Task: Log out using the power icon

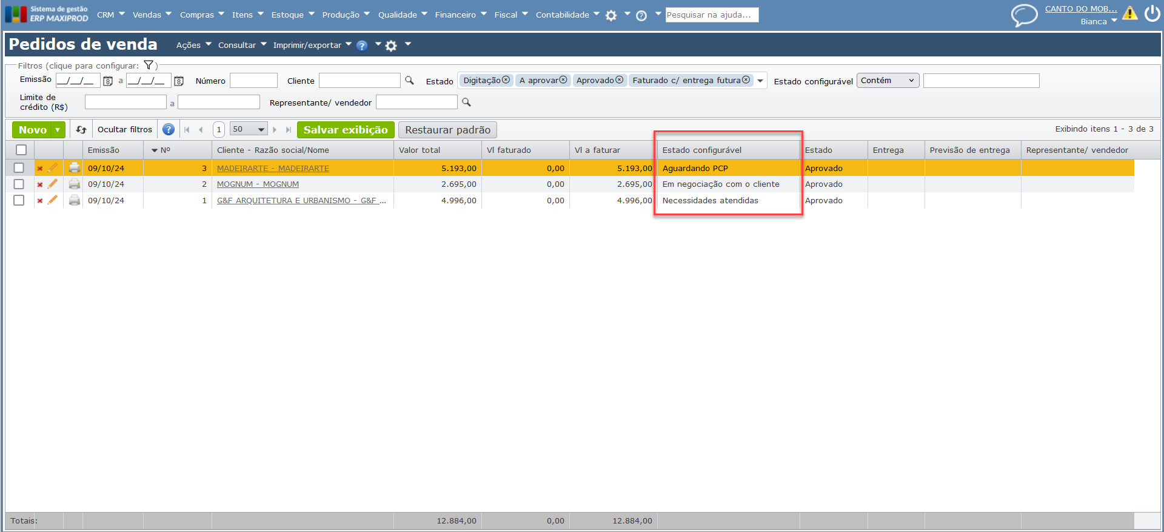Action: [x=1152, y=13]
